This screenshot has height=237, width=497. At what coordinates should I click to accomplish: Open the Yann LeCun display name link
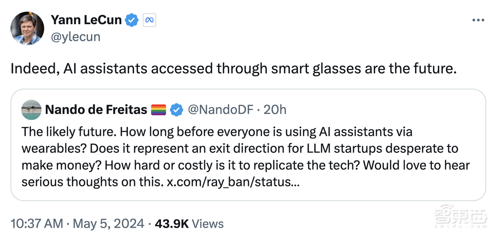(86, 20)
